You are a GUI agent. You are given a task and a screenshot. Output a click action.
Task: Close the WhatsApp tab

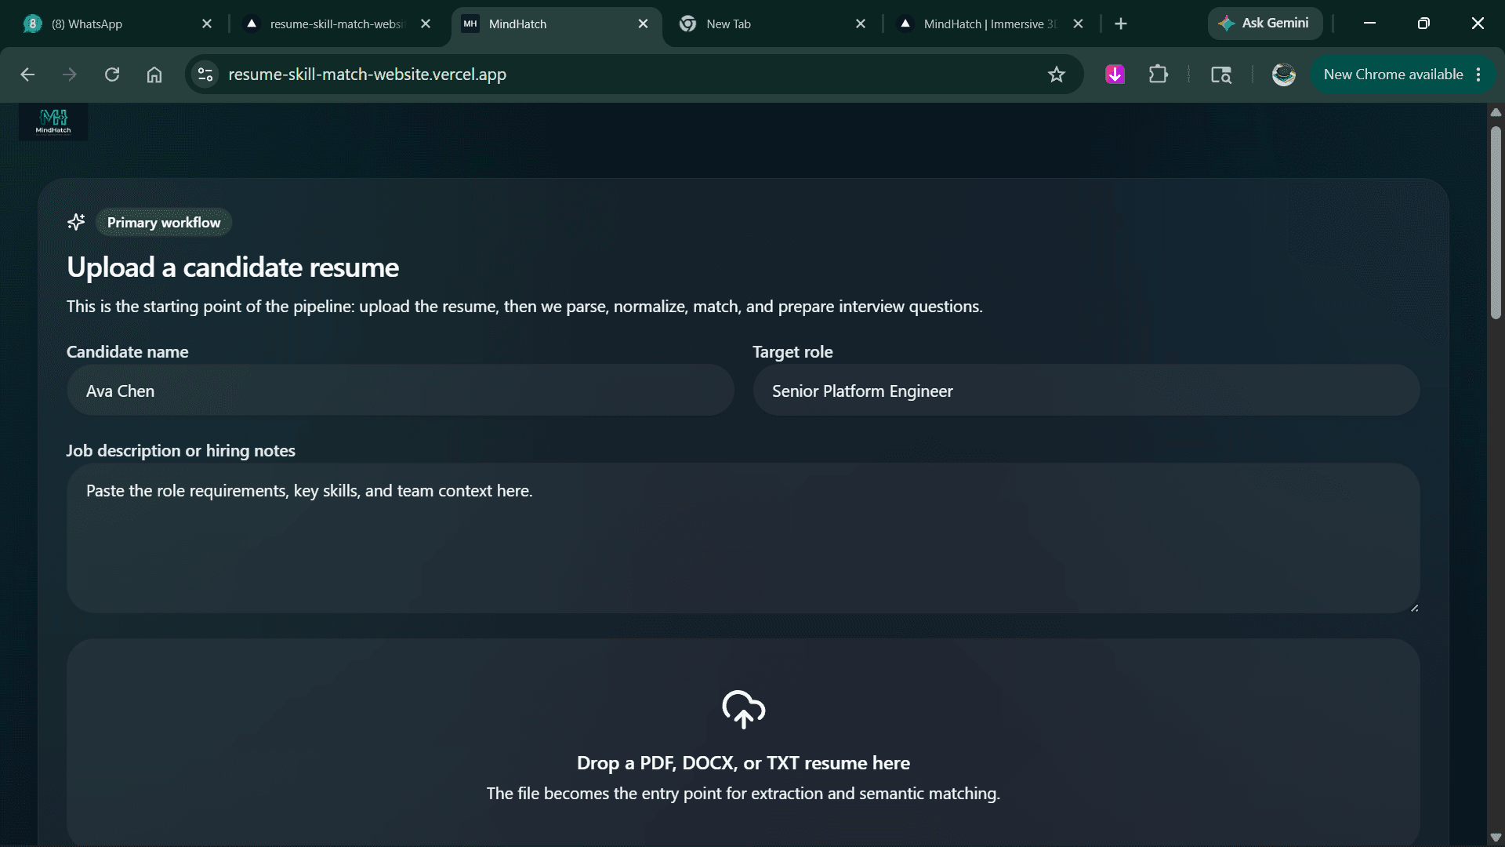tap(207, 24)
